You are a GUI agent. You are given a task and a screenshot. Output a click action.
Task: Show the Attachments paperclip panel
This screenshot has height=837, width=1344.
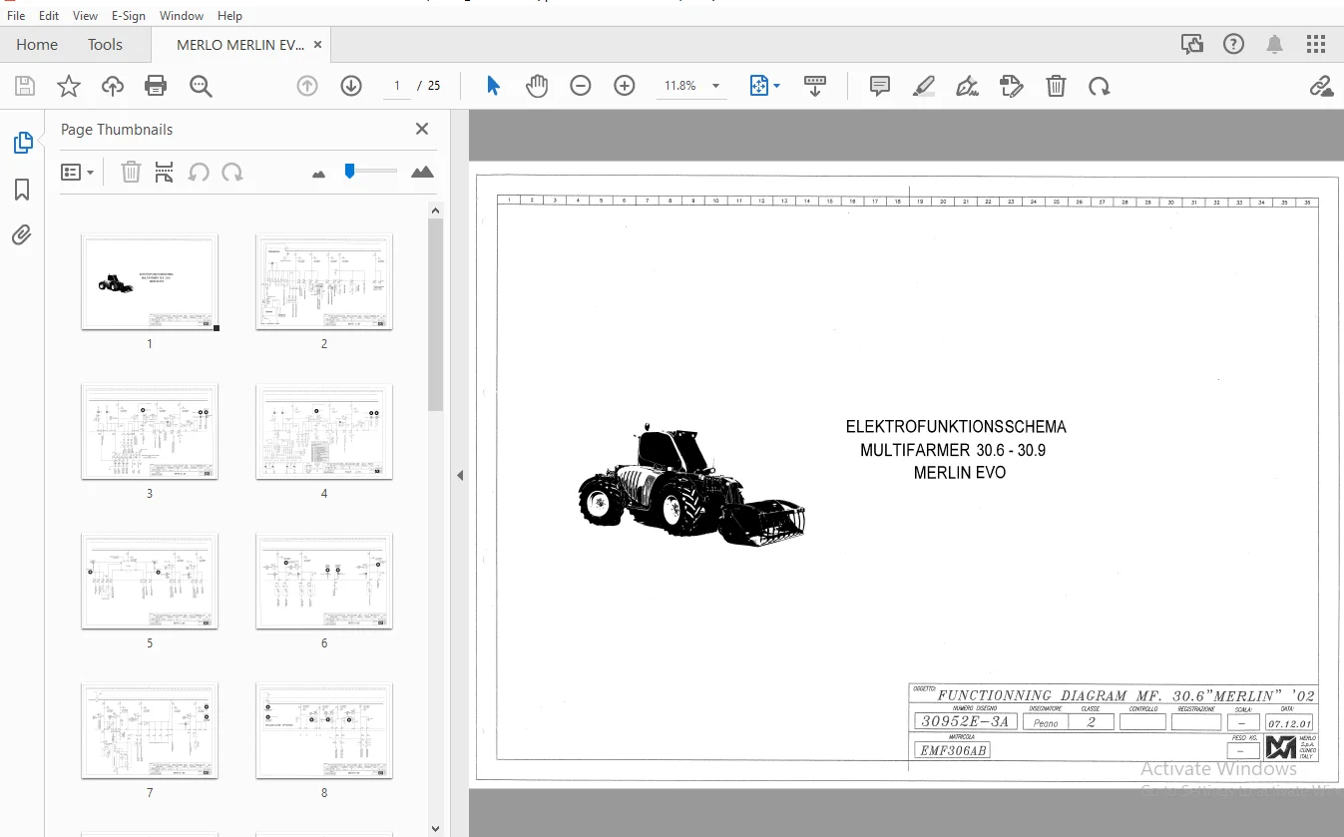click(22, 235)
